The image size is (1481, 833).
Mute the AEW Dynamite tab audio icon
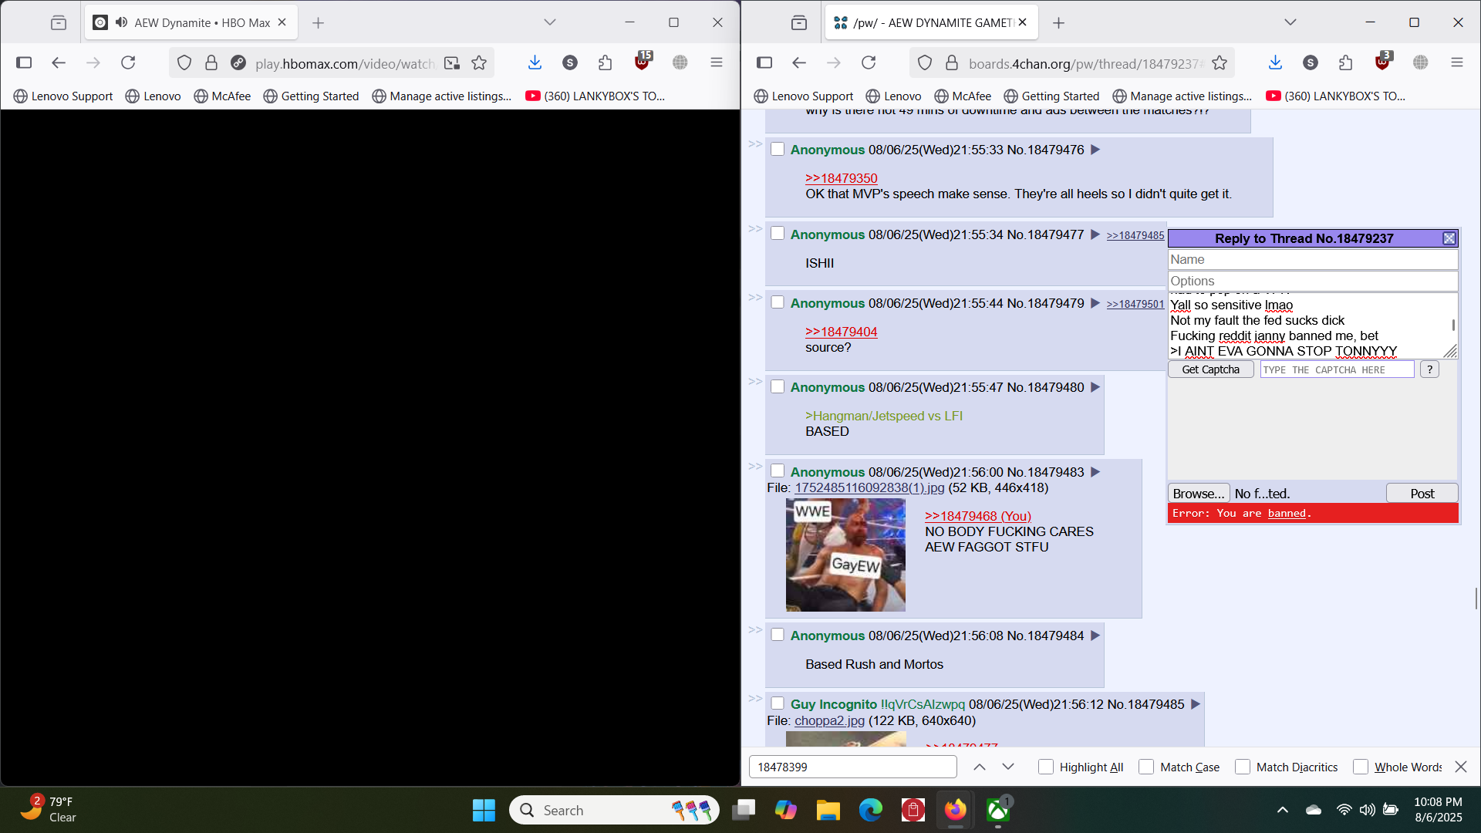121,22
